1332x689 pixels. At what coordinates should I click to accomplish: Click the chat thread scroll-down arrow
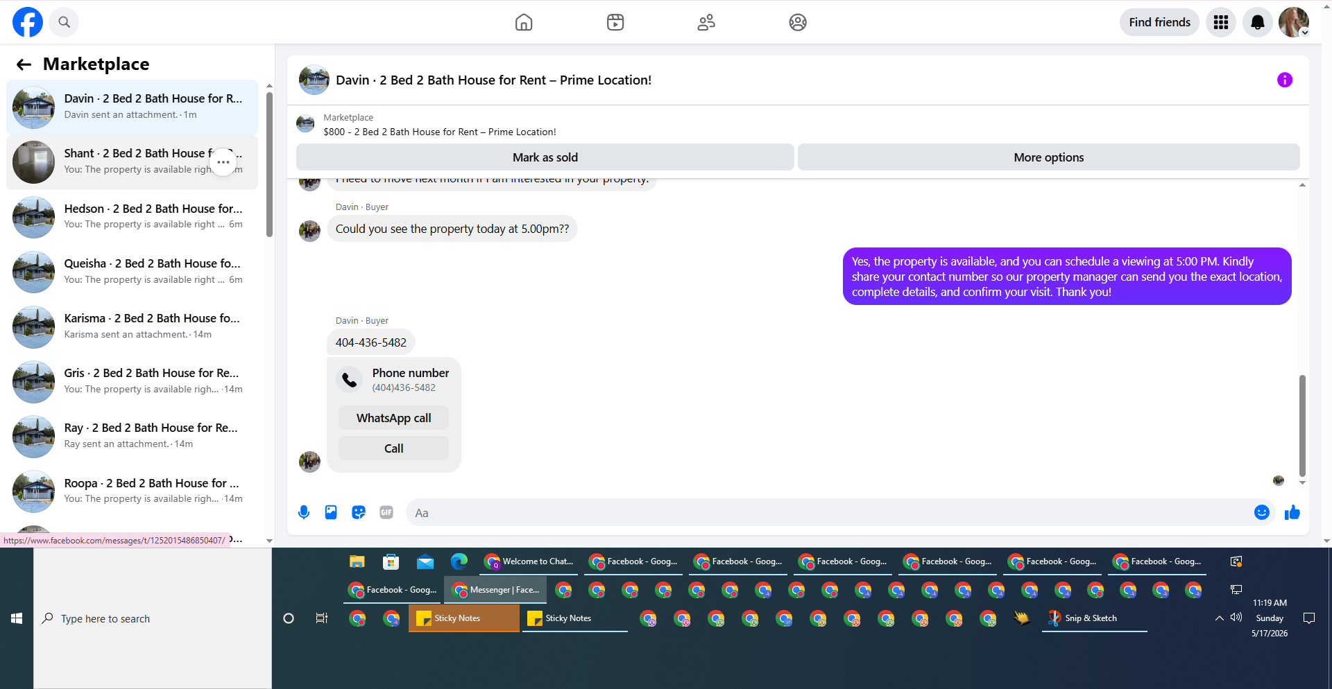click(1302, 483)
